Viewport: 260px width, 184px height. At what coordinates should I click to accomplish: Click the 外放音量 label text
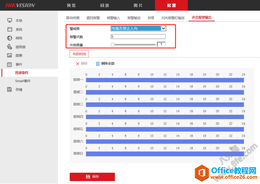click(76, 45)
